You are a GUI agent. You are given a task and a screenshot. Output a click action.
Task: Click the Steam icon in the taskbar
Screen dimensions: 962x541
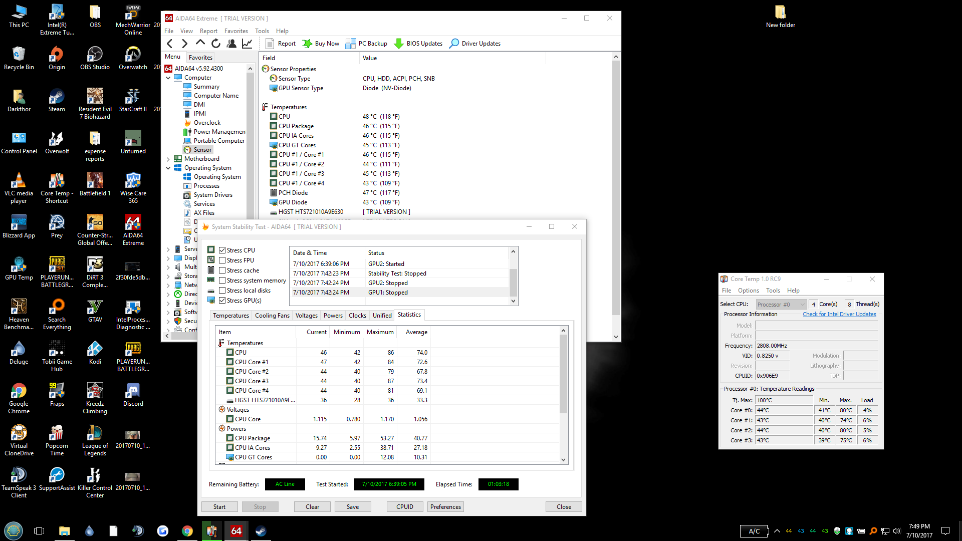click(x=261, y=531)
